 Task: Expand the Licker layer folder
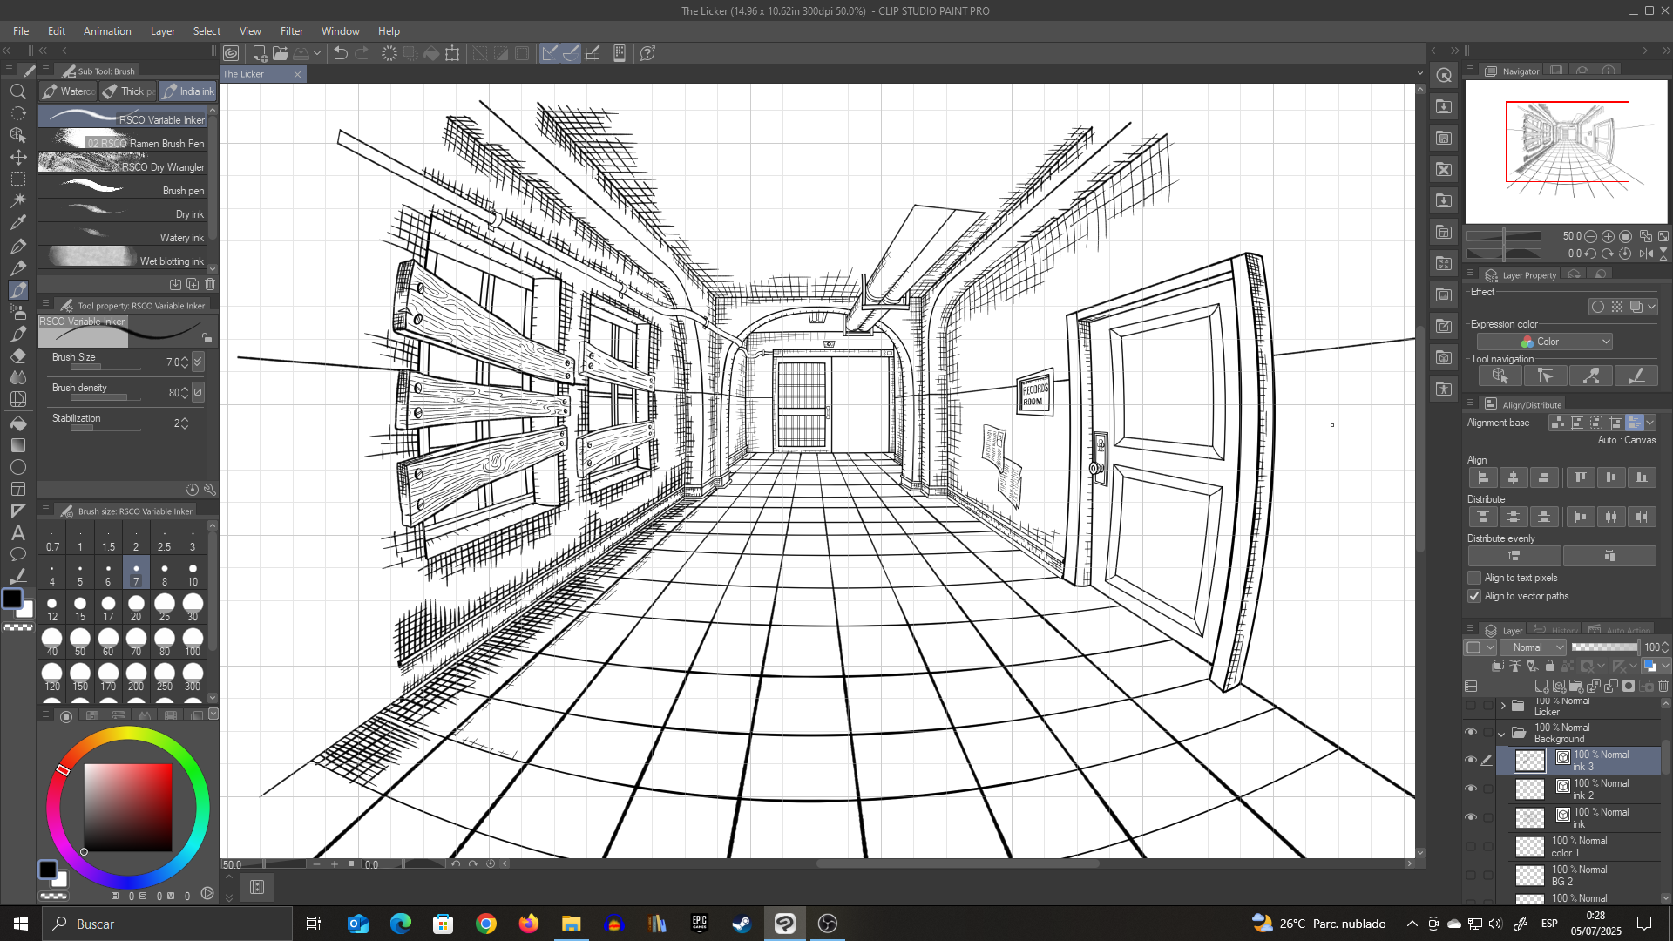pyautogui.click(x=1503, y=706)
